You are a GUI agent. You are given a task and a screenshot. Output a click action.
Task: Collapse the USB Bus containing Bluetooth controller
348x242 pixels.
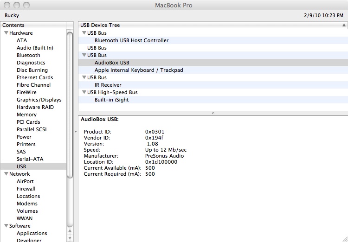(84, 33)
